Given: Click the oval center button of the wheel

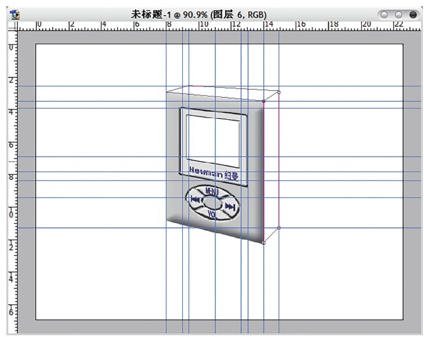Looking at the screenshot, I should [212, 203].
